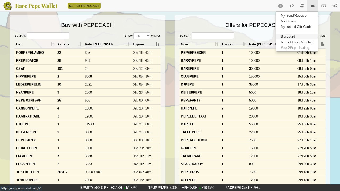Select BARRYPEPE offer row

[252, 60]
